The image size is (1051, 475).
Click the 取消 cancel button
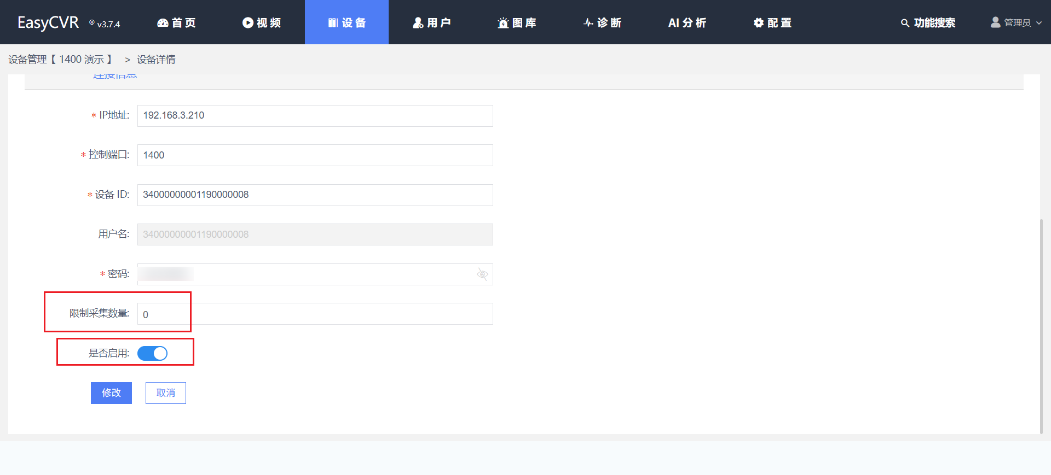(166, 393)
